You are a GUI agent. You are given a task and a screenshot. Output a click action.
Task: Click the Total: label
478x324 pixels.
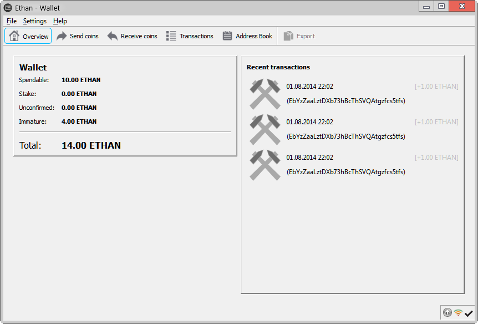coord(30,145)
